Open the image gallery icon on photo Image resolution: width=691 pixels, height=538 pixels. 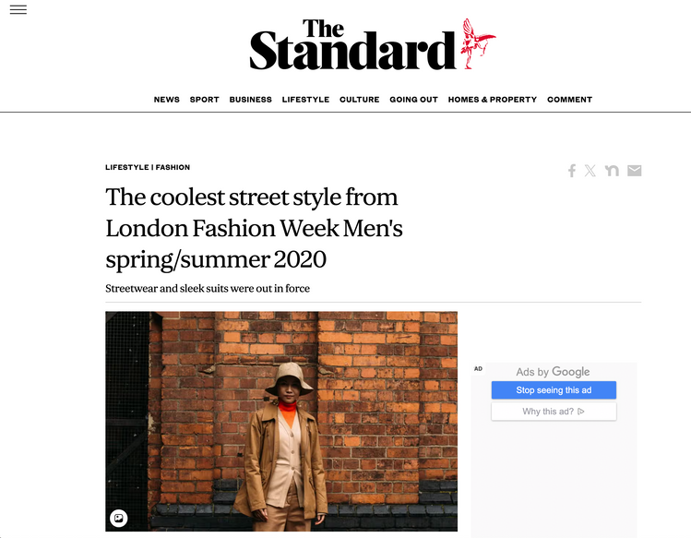pos(118,518)
